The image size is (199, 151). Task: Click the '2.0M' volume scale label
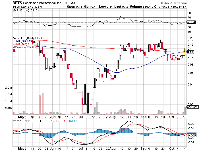[x=9, y=88]
